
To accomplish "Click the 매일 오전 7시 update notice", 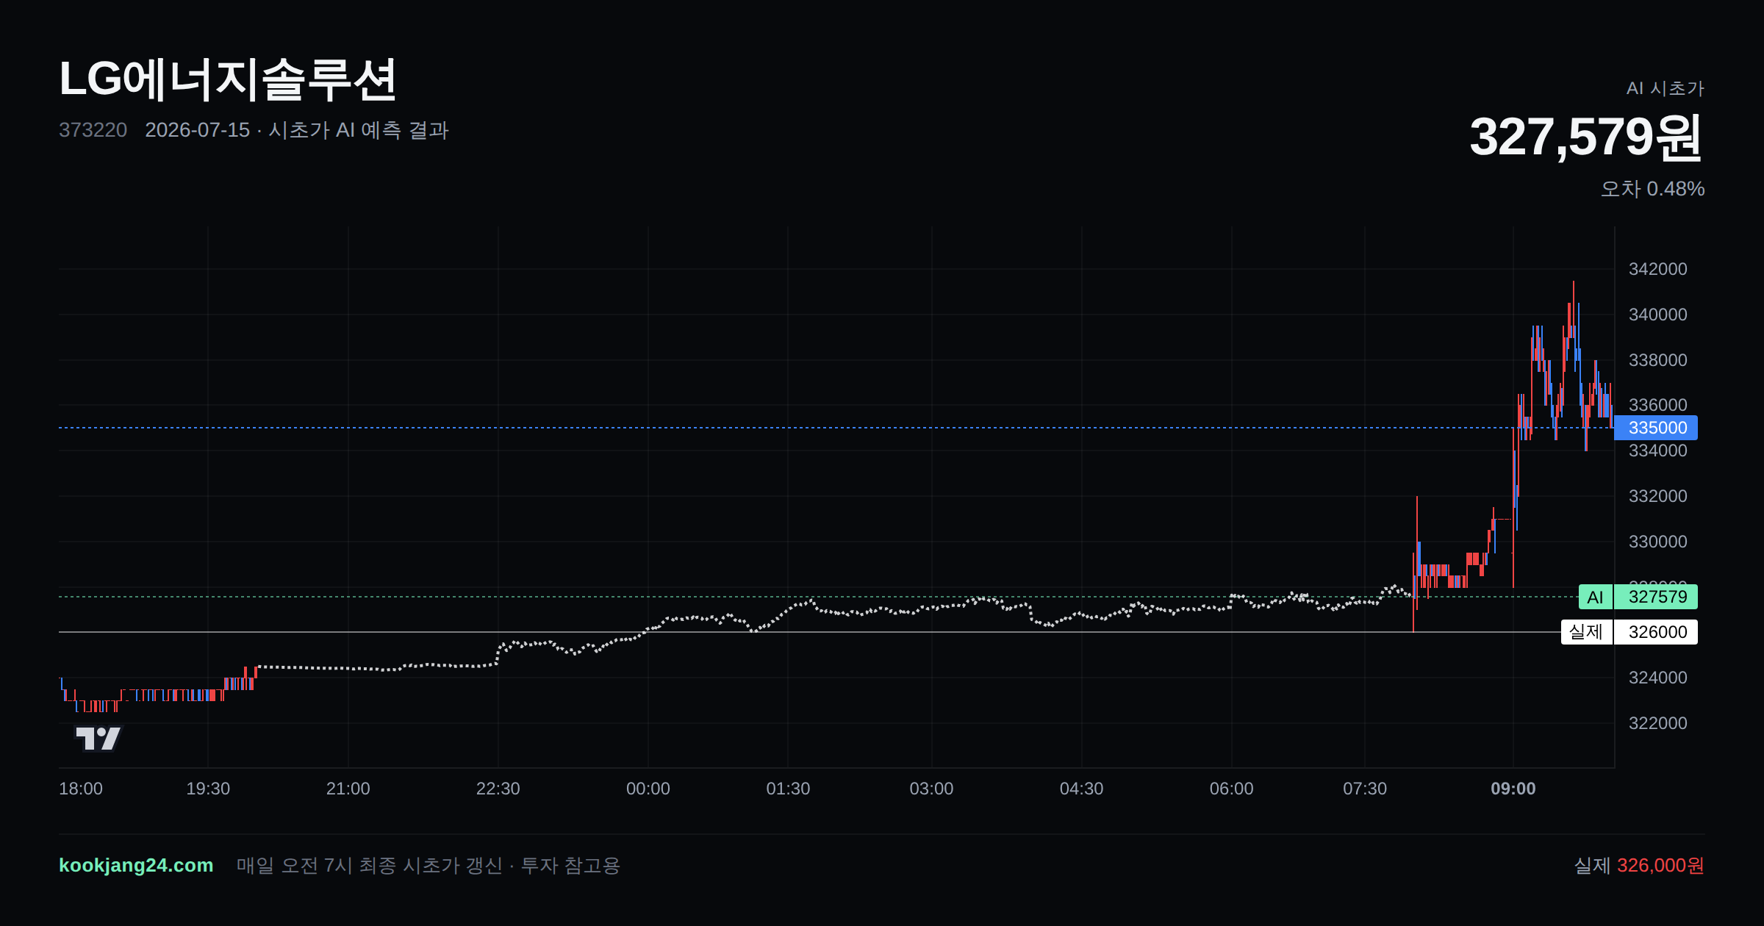I will [429, 865].
